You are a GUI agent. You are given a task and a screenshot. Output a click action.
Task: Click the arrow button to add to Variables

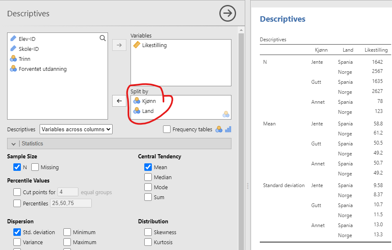pos(119,45)
